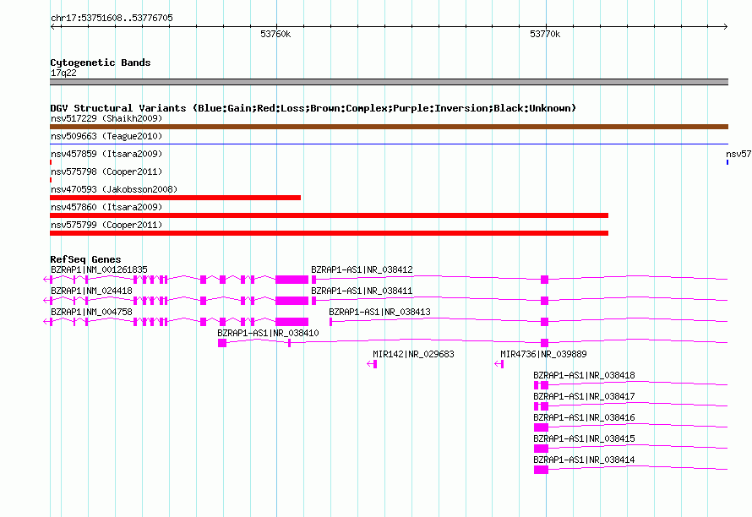Click the nsv509663 (Teague2010) label
This screenshot has height=517, width=752.
click(106, 136)
